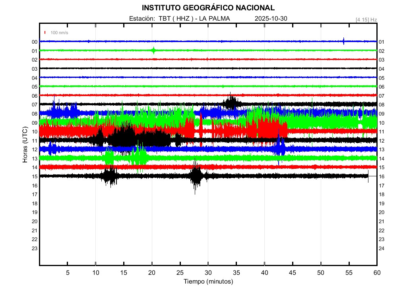Click the Tiempo (minutos) axis label
The width and height of the screenshot is (407, 305).
point(208,282)
